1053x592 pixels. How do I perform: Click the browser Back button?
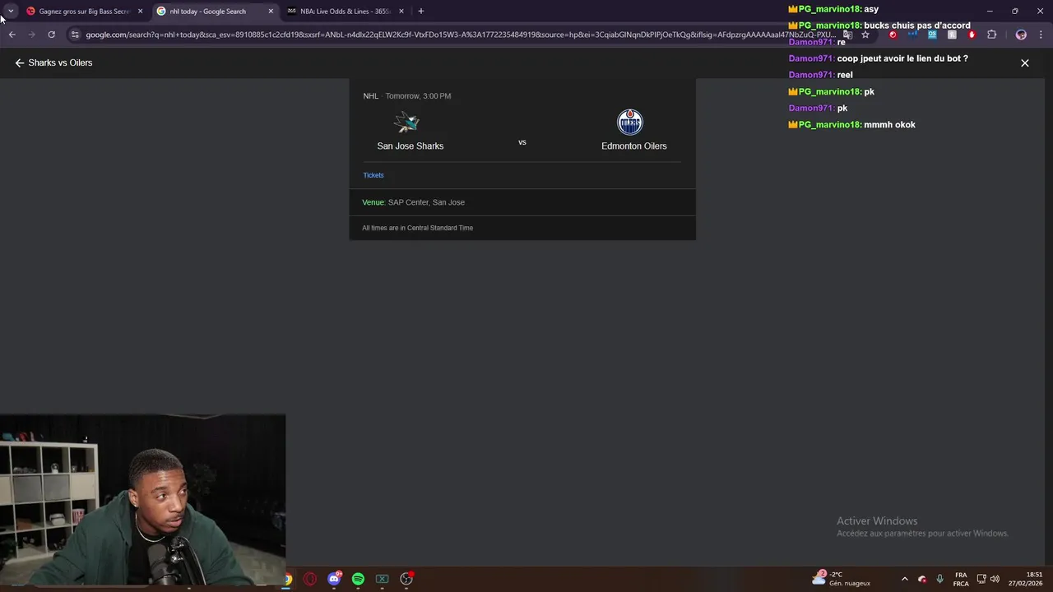[12, 35]
